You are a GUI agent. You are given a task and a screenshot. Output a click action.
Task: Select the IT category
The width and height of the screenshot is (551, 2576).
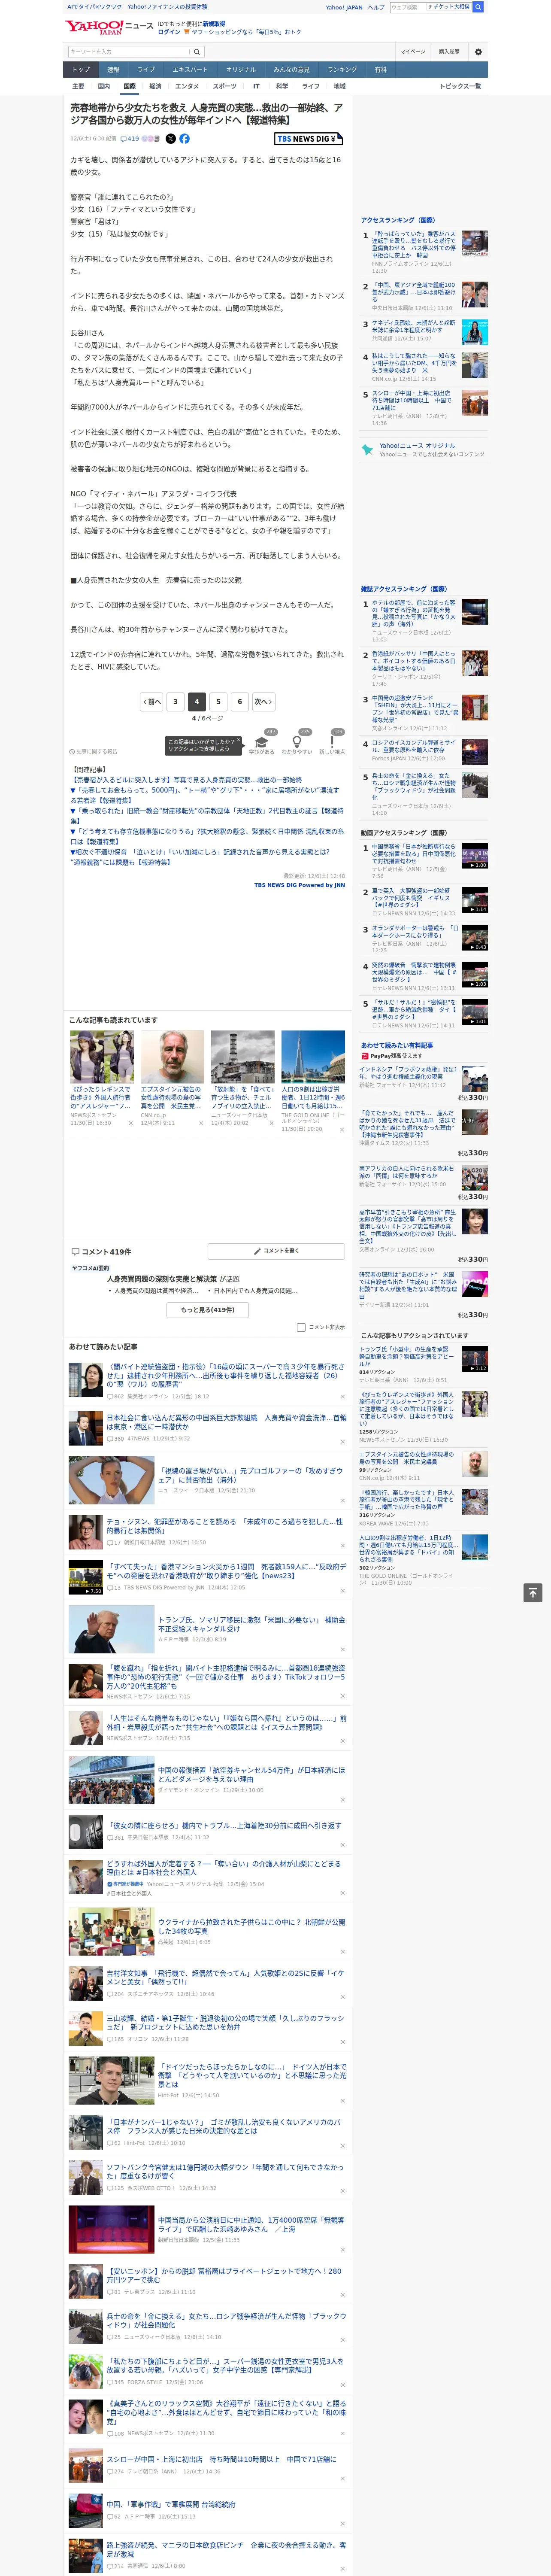tap(256, 86)
